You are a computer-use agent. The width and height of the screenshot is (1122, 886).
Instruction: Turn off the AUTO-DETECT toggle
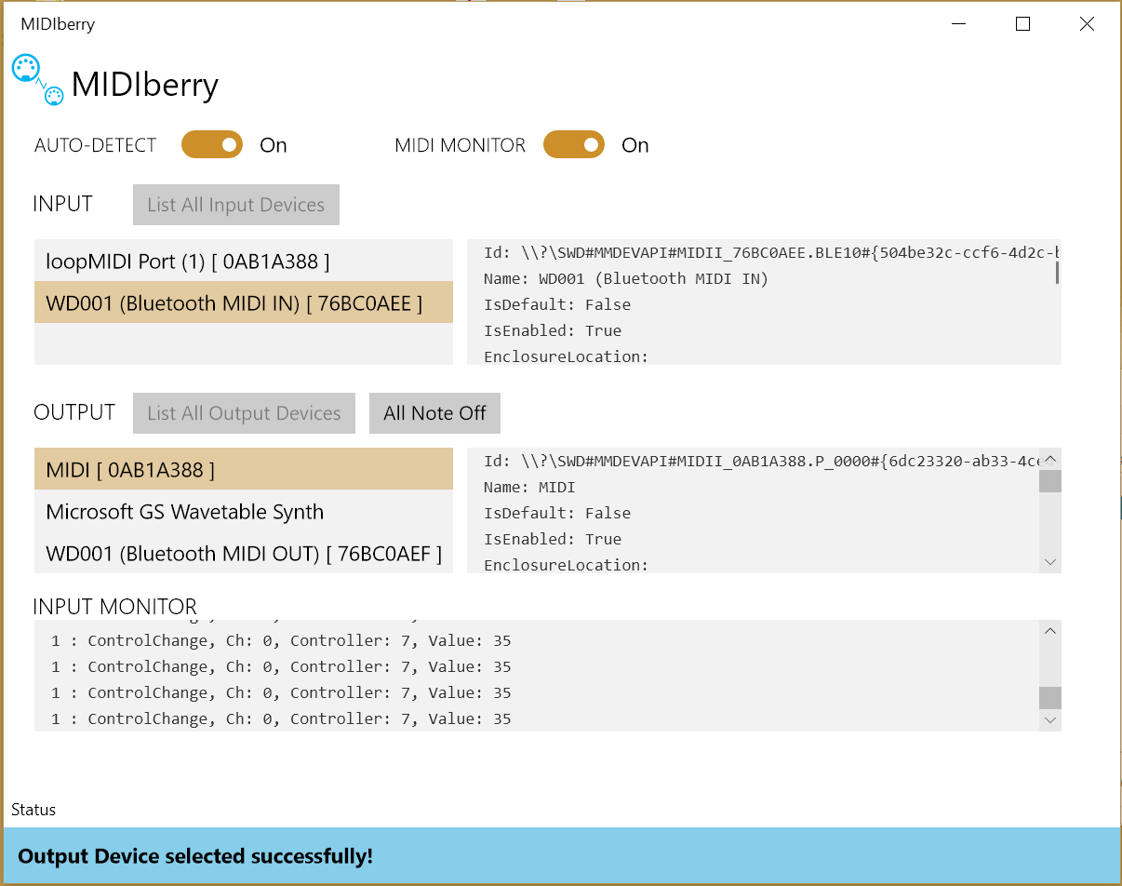(212, 144)
